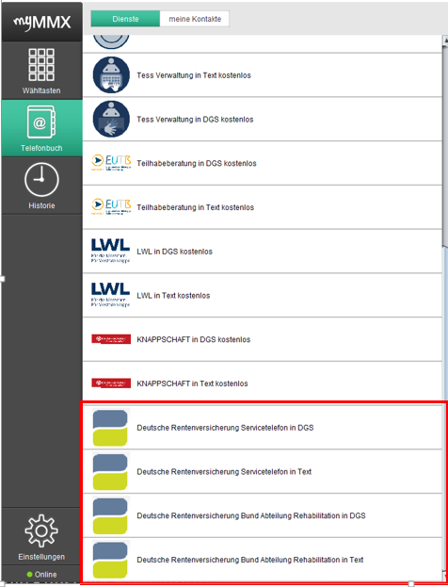Viewport: 448px width, 587px height.
Task: Click the Rentenversicherung Rehabilitation in DGS logo
Action: [111, 515]
